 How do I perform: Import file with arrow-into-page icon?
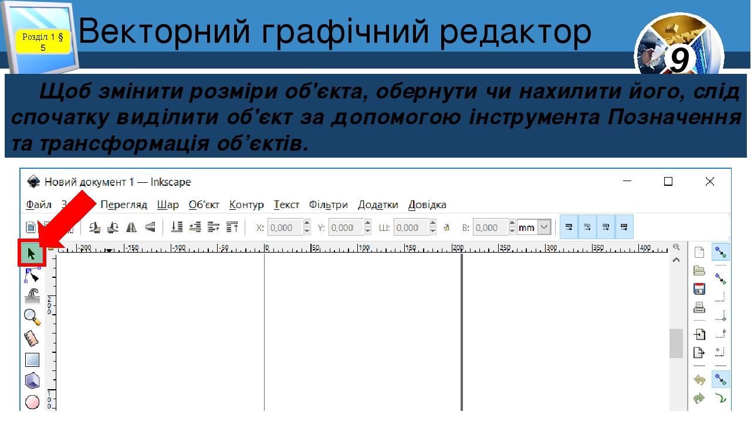coord(699,334)
